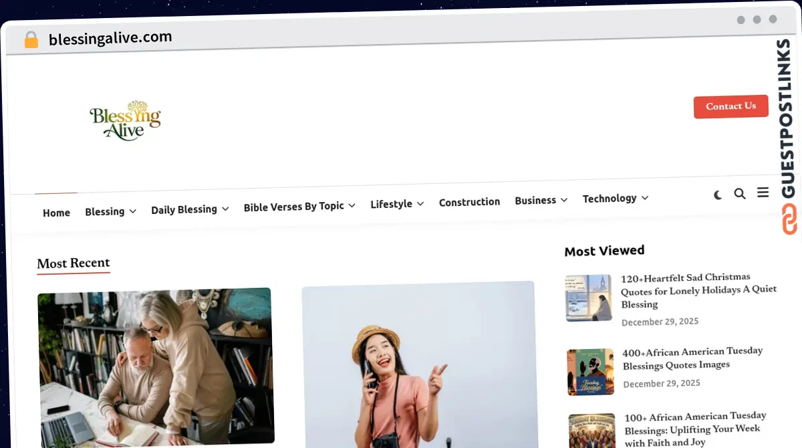This screenshot has height=448, width=802.
Task: Open the Business menu item
Action: (535, 200)
